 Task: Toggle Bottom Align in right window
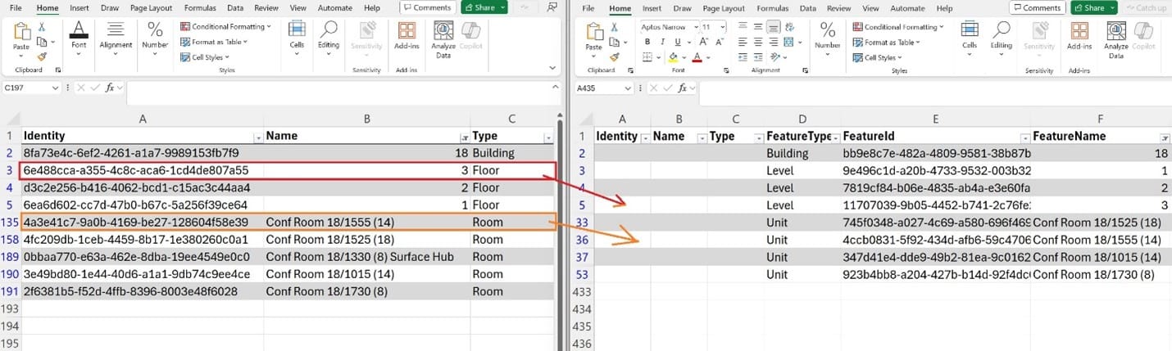[x=772, y=26]
